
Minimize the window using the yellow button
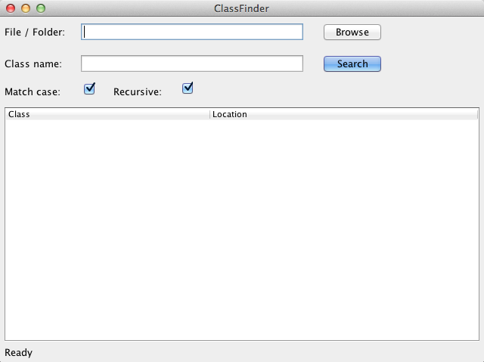tap(26, 8)
